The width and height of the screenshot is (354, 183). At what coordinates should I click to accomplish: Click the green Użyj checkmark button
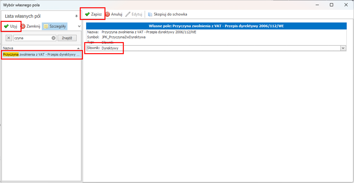(x=11, y=26)
